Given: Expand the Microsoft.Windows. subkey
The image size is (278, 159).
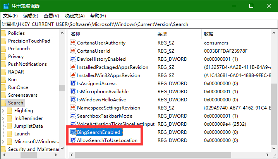Looking at the screenshot, I should click(x=3, y=142).
